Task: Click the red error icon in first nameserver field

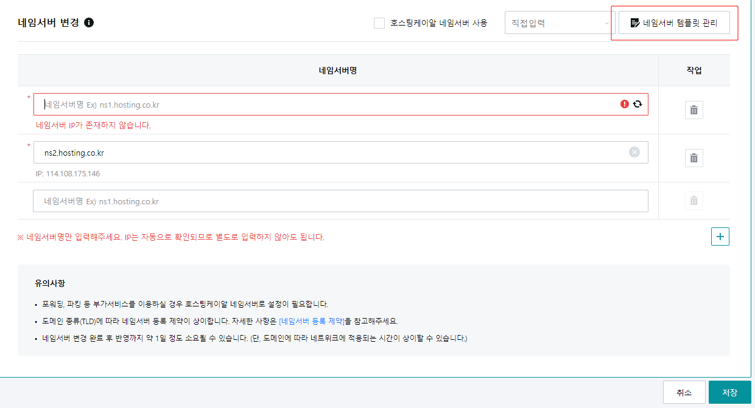Action: coord(625,104)
